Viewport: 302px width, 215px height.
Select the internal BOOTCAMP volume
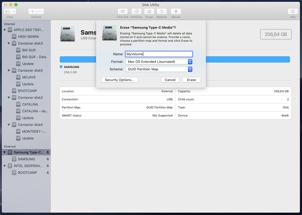coord(26,91)
